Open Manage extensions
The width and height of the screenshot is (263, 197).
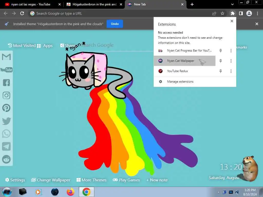(195, 82)
